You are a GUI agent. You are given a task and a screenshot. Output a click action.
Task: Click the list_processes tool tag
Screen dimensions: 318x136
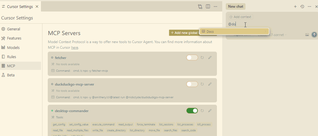[185, 124]
